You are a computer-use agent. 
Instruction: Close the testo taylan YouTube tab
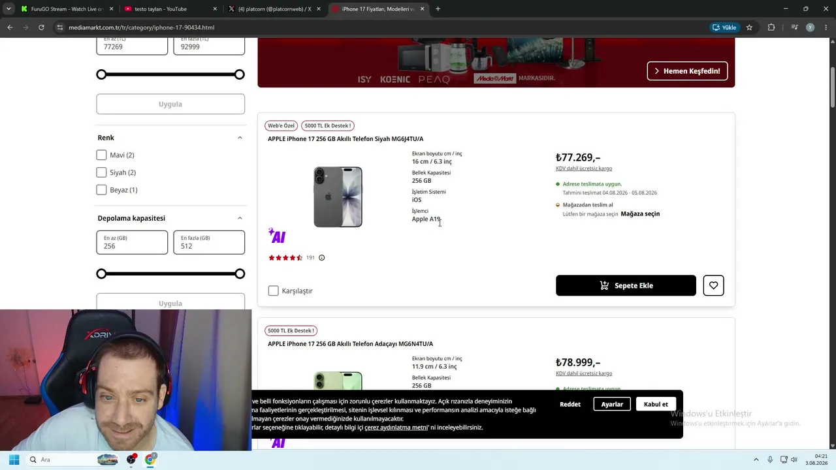[215, 9]
